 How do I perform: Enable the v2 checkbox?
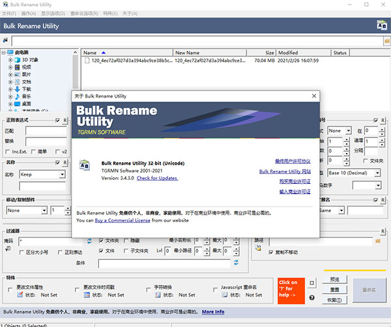[x=57, y=152]
